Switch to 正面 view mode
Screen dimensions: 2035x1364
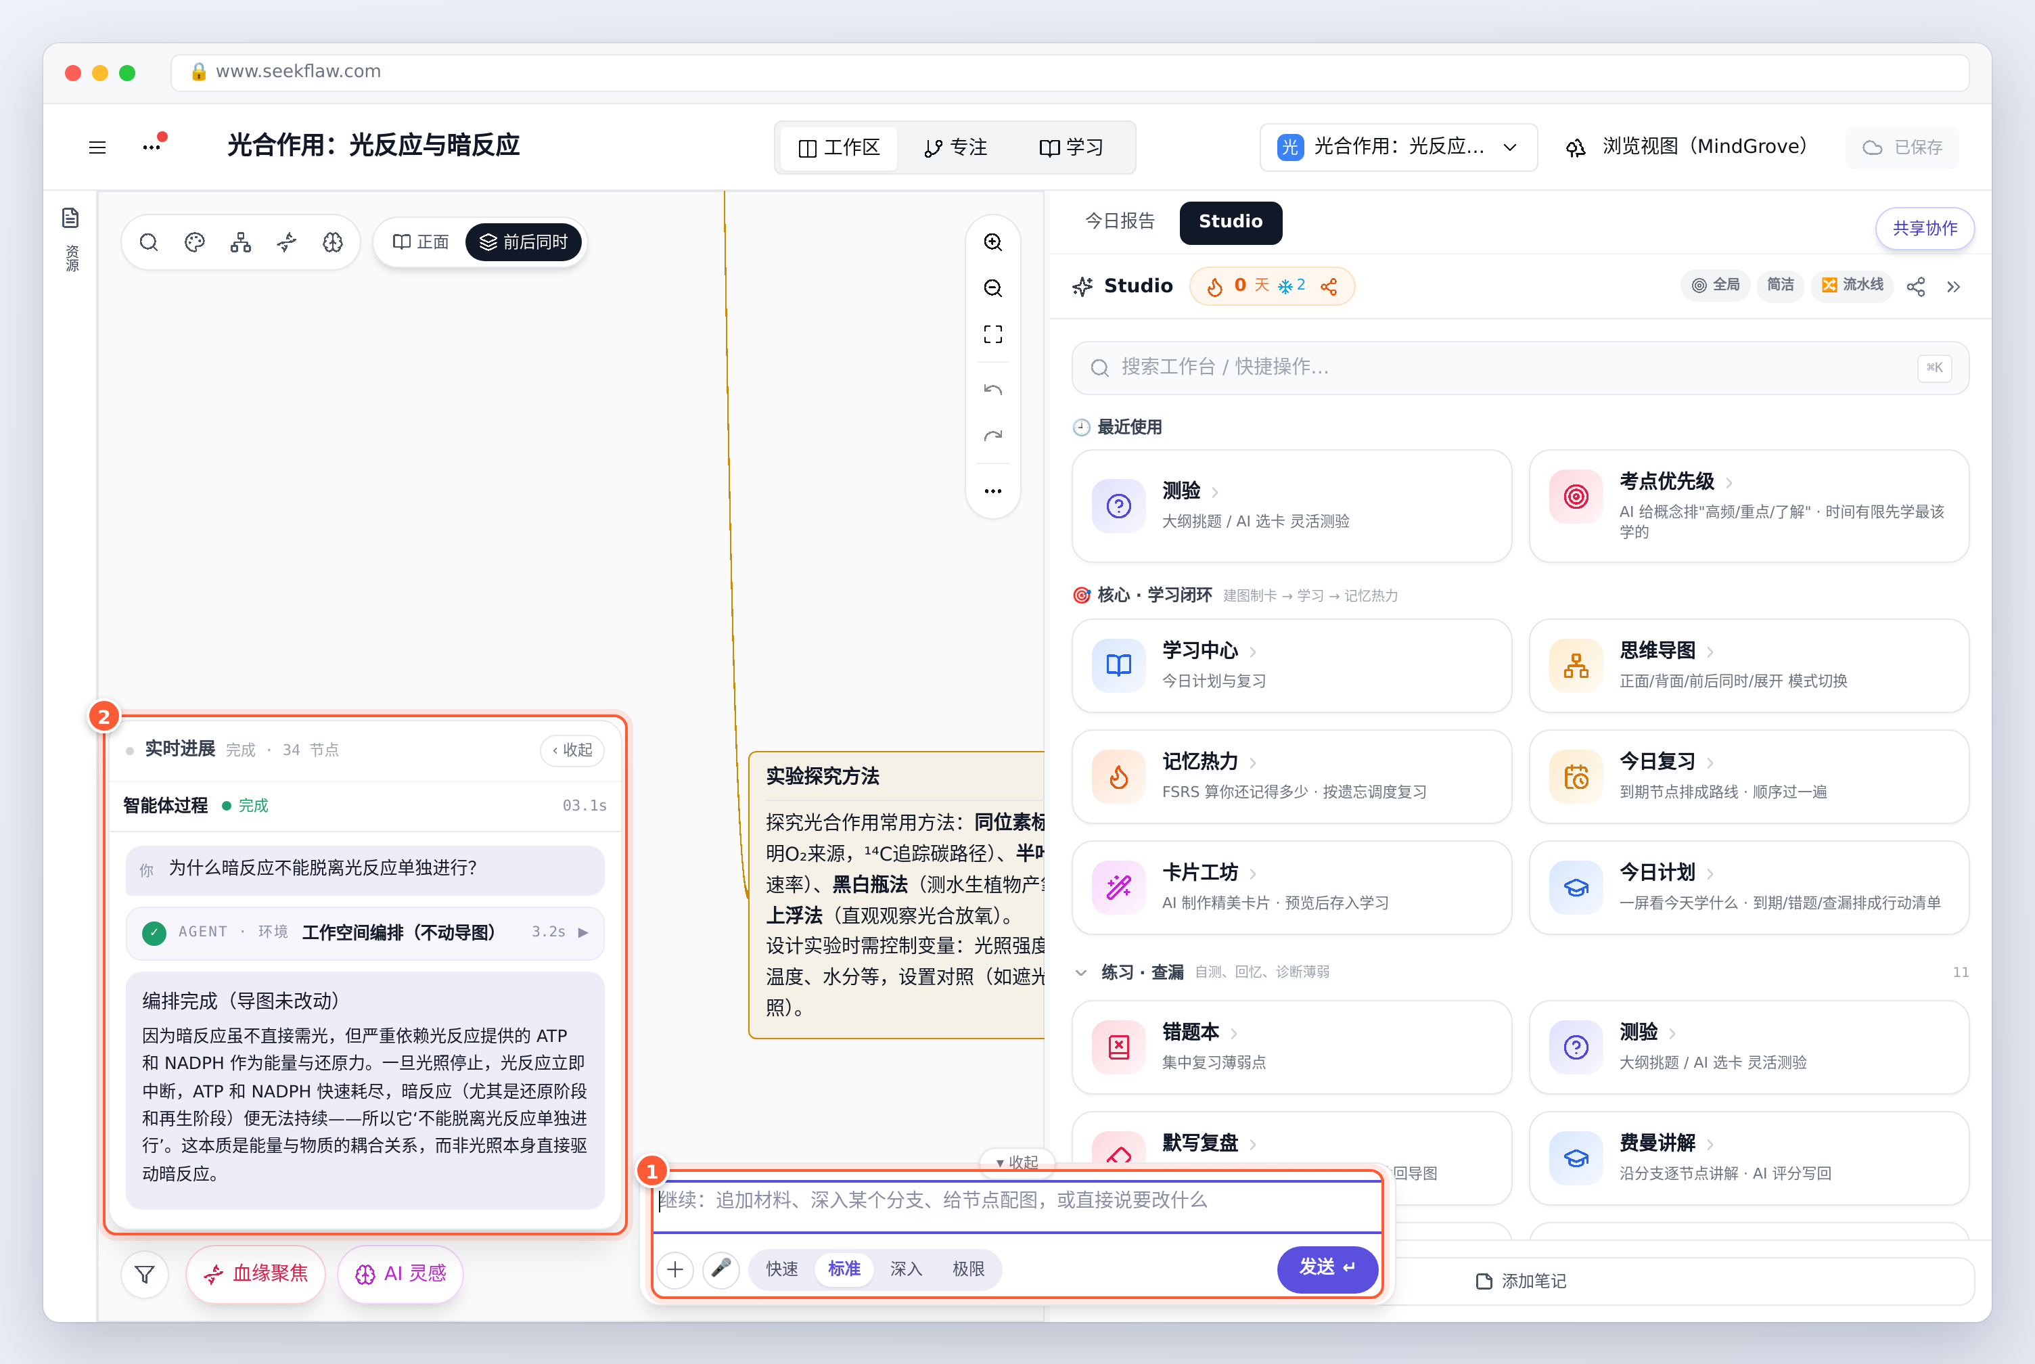pyautogui.click(x=421, y=242)
